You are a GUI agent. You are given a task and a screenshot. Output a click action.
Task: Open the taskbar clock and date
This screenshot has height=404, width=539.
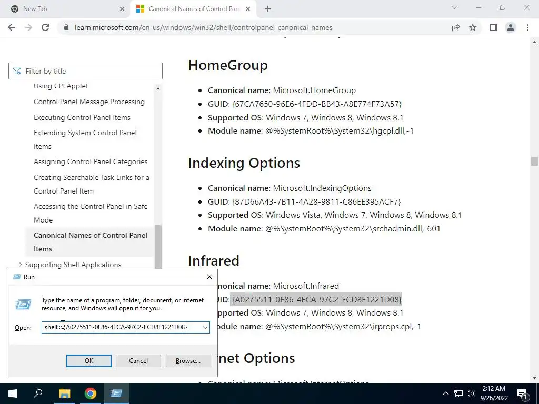[494, 393]
